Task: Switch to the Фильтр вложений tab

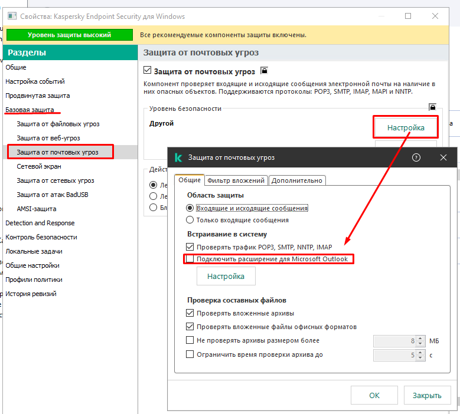Action: 236,180
